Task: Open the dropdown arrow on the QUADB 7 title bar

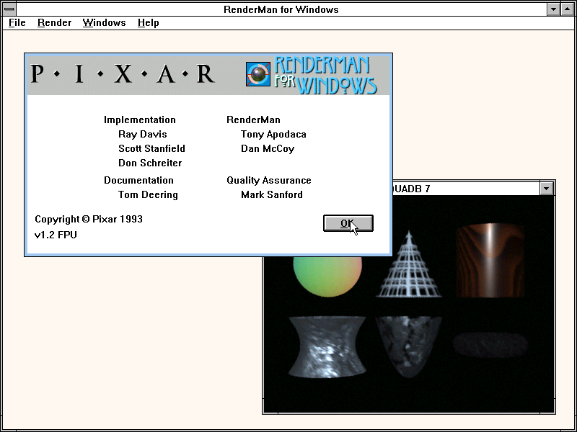Action: tap(546, 188)
